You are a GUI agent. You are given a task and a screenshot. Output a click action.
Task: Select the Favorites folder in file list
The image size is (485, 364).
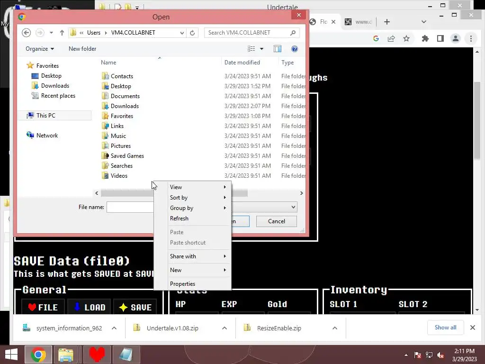click(122, 116)
